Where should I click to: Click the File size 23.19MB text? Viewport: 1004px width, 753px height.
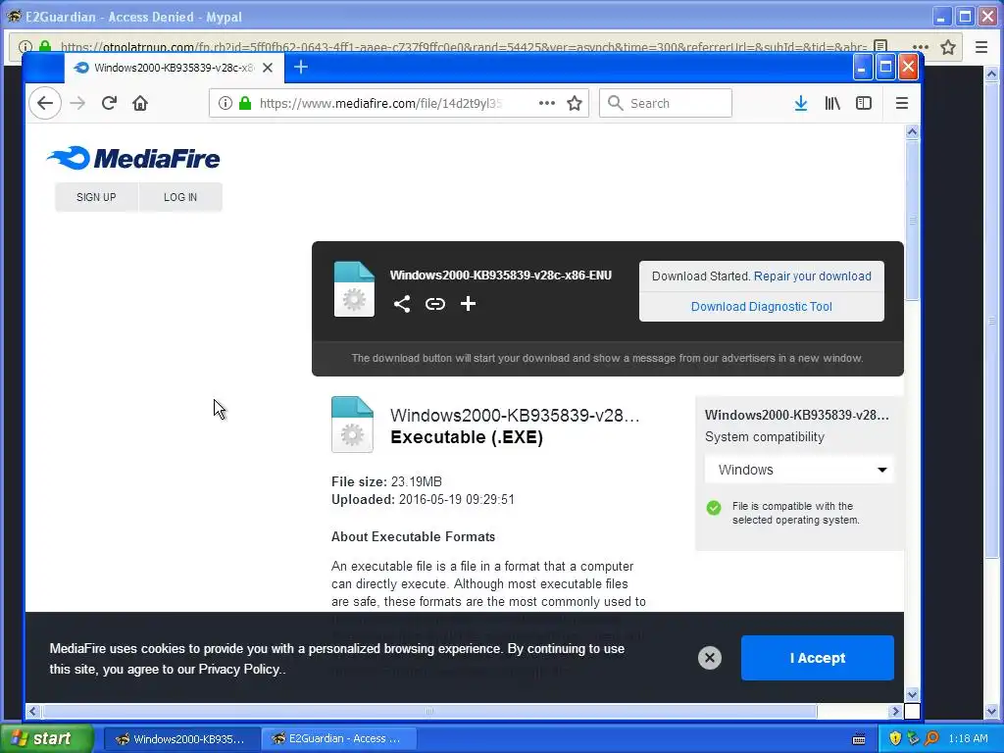[x=386, y=481]
